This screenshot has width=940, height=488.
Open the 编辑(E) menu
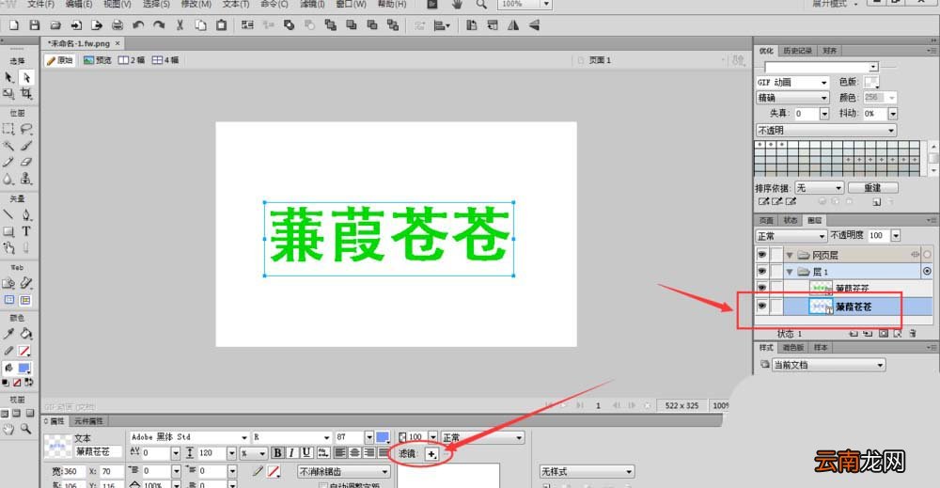79,4
